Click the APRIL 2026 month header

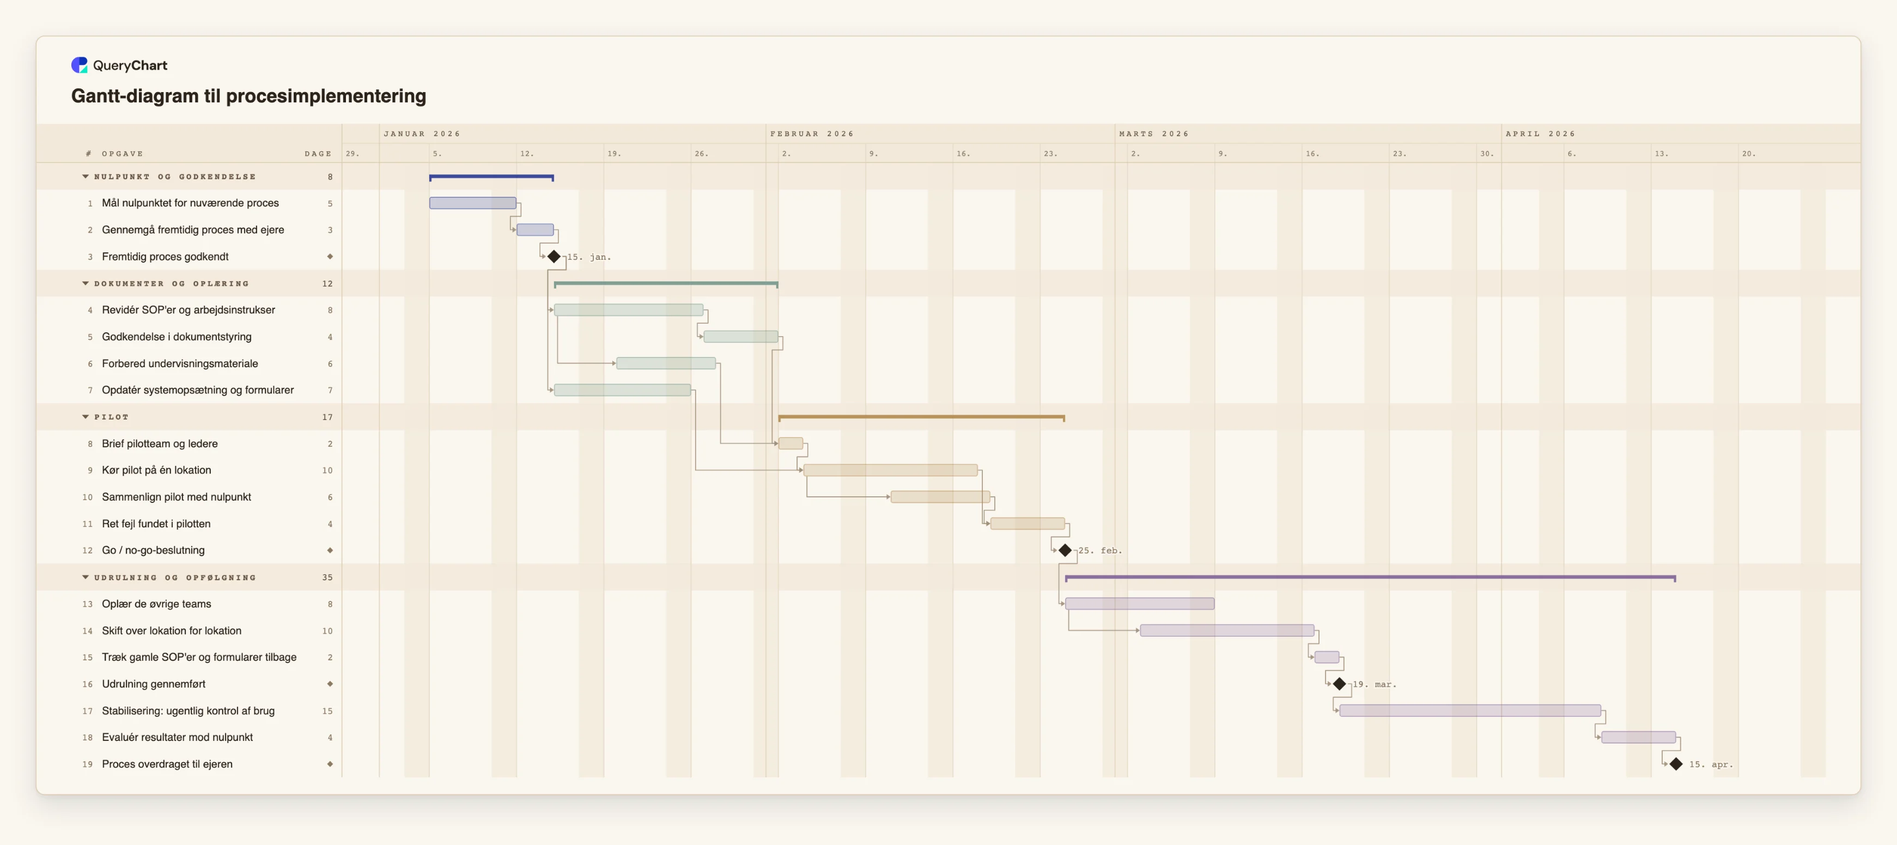coord(1541,134)
